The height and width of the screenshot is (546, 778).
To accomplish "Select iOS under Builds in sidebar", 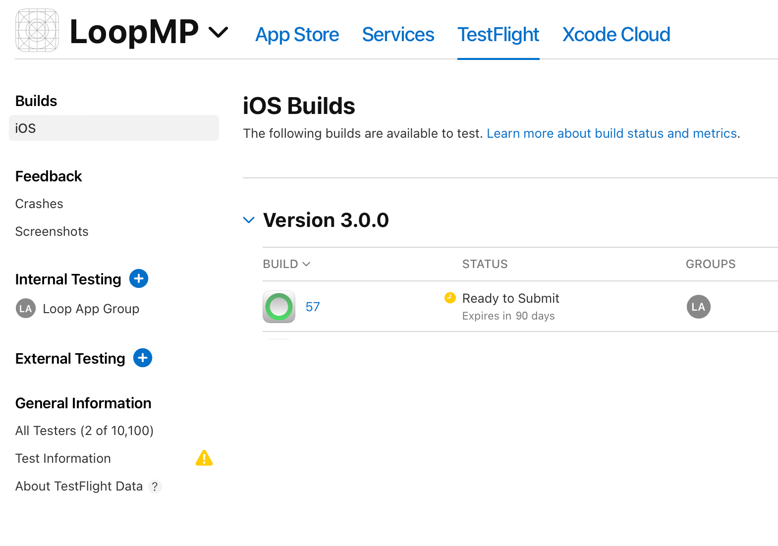I will click(114, 128).
